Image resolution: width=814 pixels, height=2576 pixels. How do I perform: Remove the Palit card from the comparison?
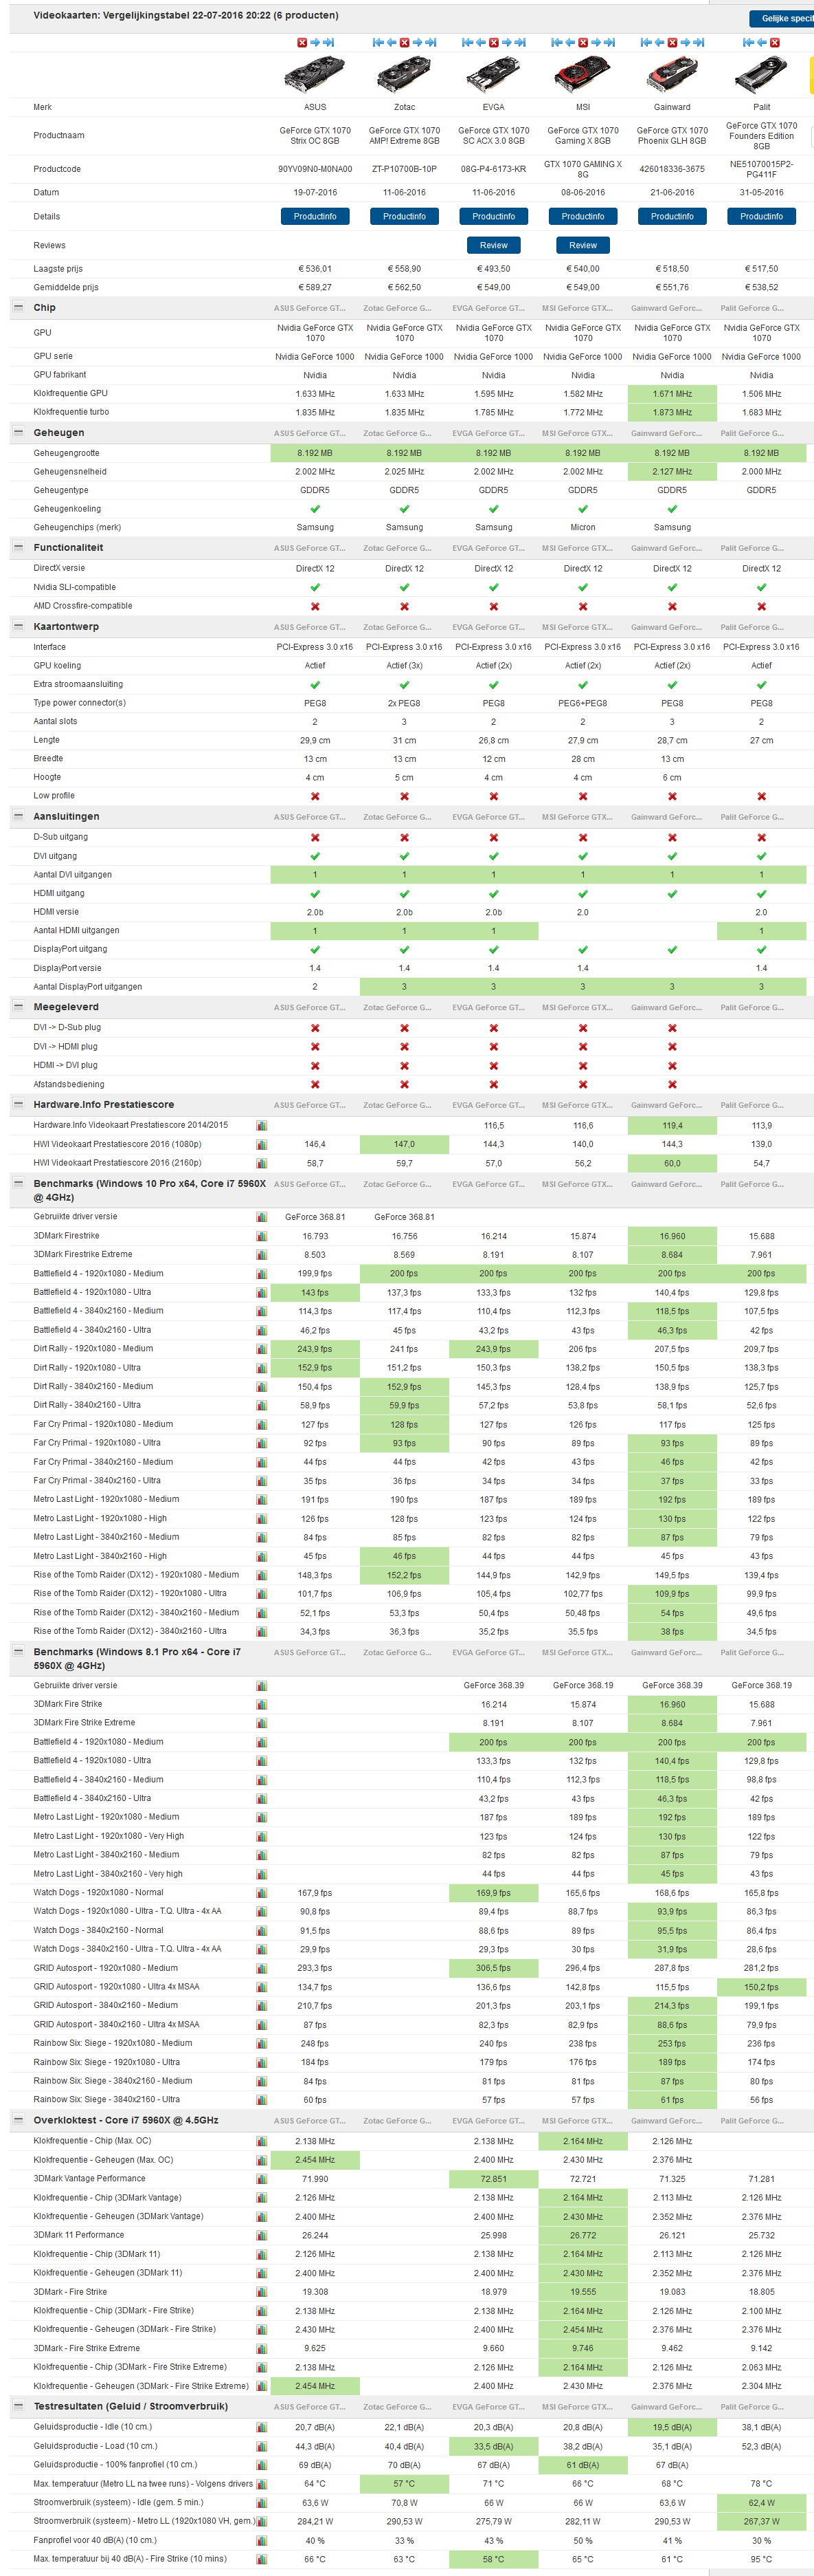(775, 42)
